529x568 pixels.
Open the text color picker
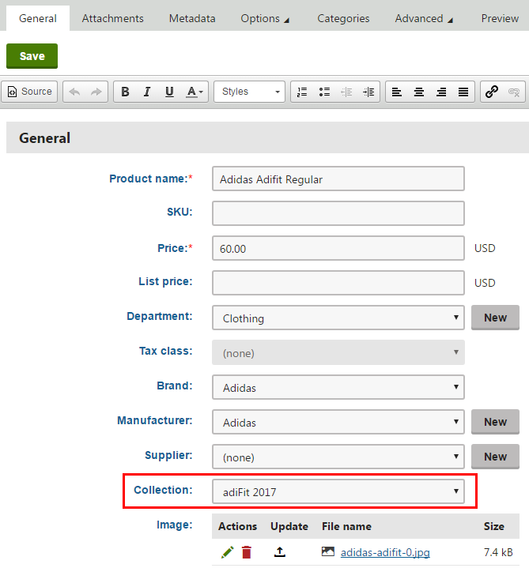click(195, 92)
